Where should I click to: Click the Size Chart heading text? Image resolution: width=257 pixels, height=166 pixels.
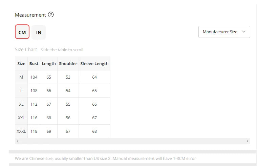click(x=26, y=49)
